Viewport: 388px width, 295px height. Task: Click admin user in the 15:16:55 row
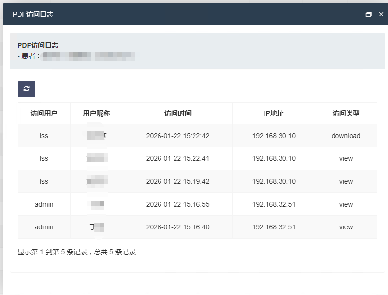[x=44, y=204]
